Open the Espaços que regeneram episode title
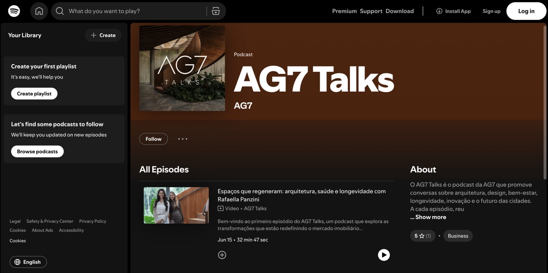This screenshot has width=548, height=273. [302, 195]
